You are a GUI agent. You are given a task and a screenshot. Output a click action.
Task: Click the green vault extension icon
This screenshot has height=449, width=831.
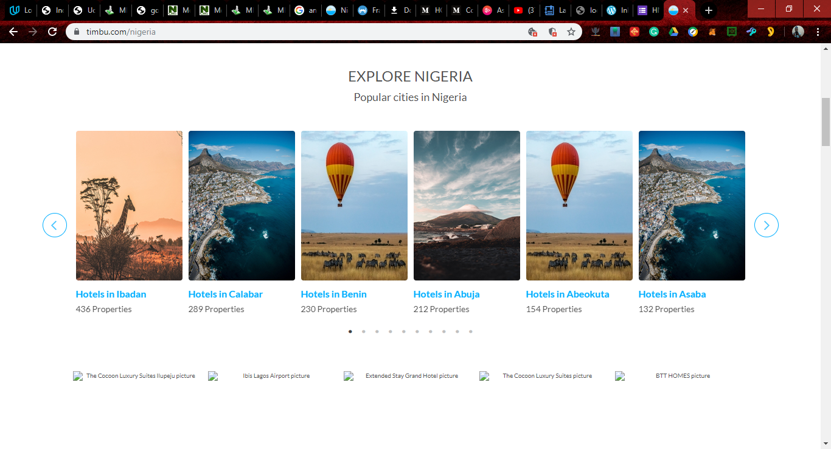pyautogui.click(x=732, y=32)
